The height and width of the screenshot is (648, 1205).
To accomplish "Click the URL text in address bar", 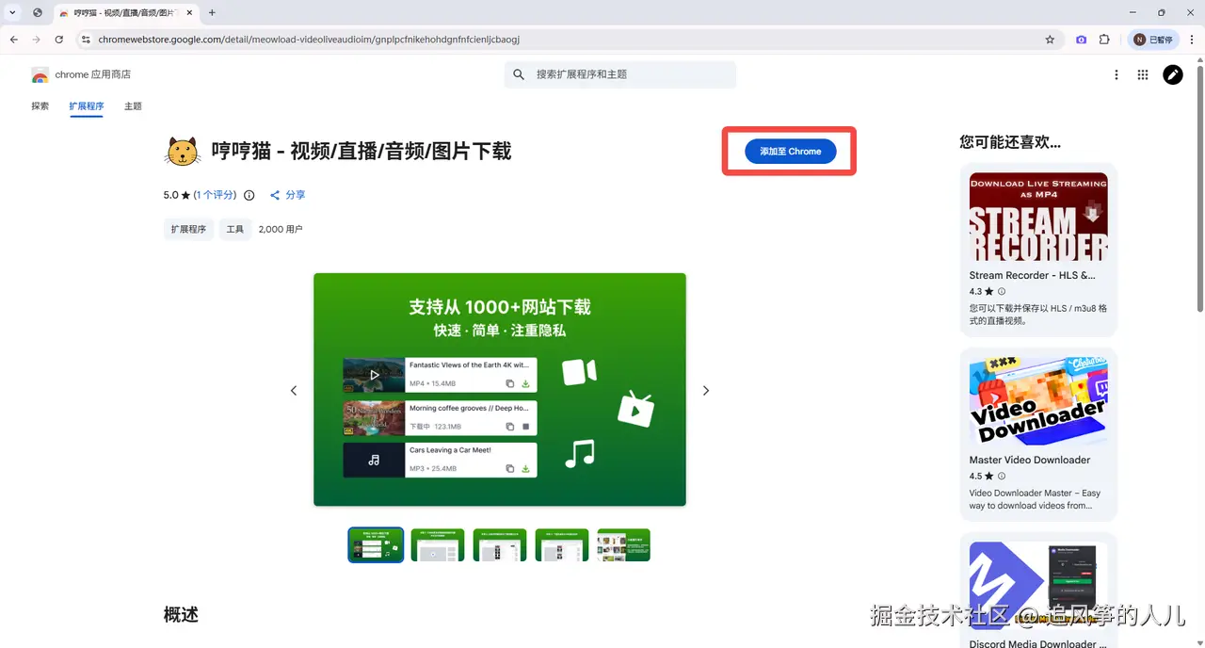I will pos(309,40).
